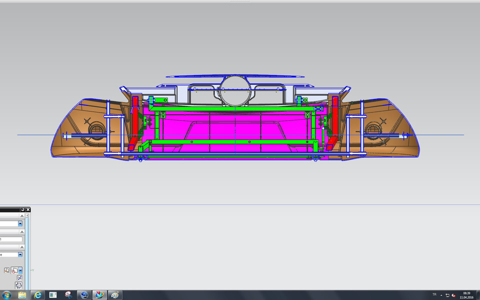The height and width of the screenshot is (300, 480).
Task: Select the alternate solution cross icon
Action: [x=19, y=277]
